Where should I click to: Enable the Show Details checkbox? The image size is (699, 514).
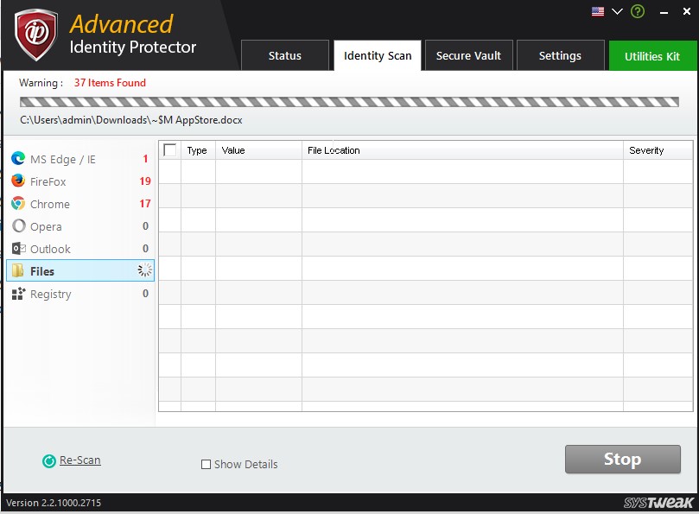(x=206, y=465)
